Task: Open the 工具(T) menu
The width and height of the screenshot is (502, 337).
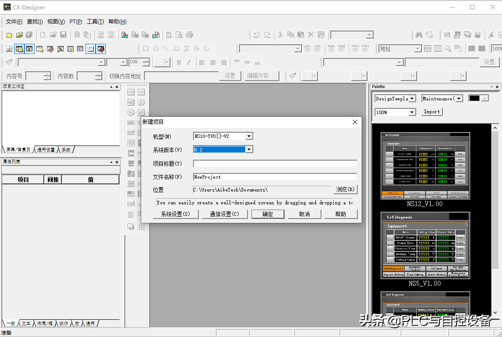Action: point(95,22)
